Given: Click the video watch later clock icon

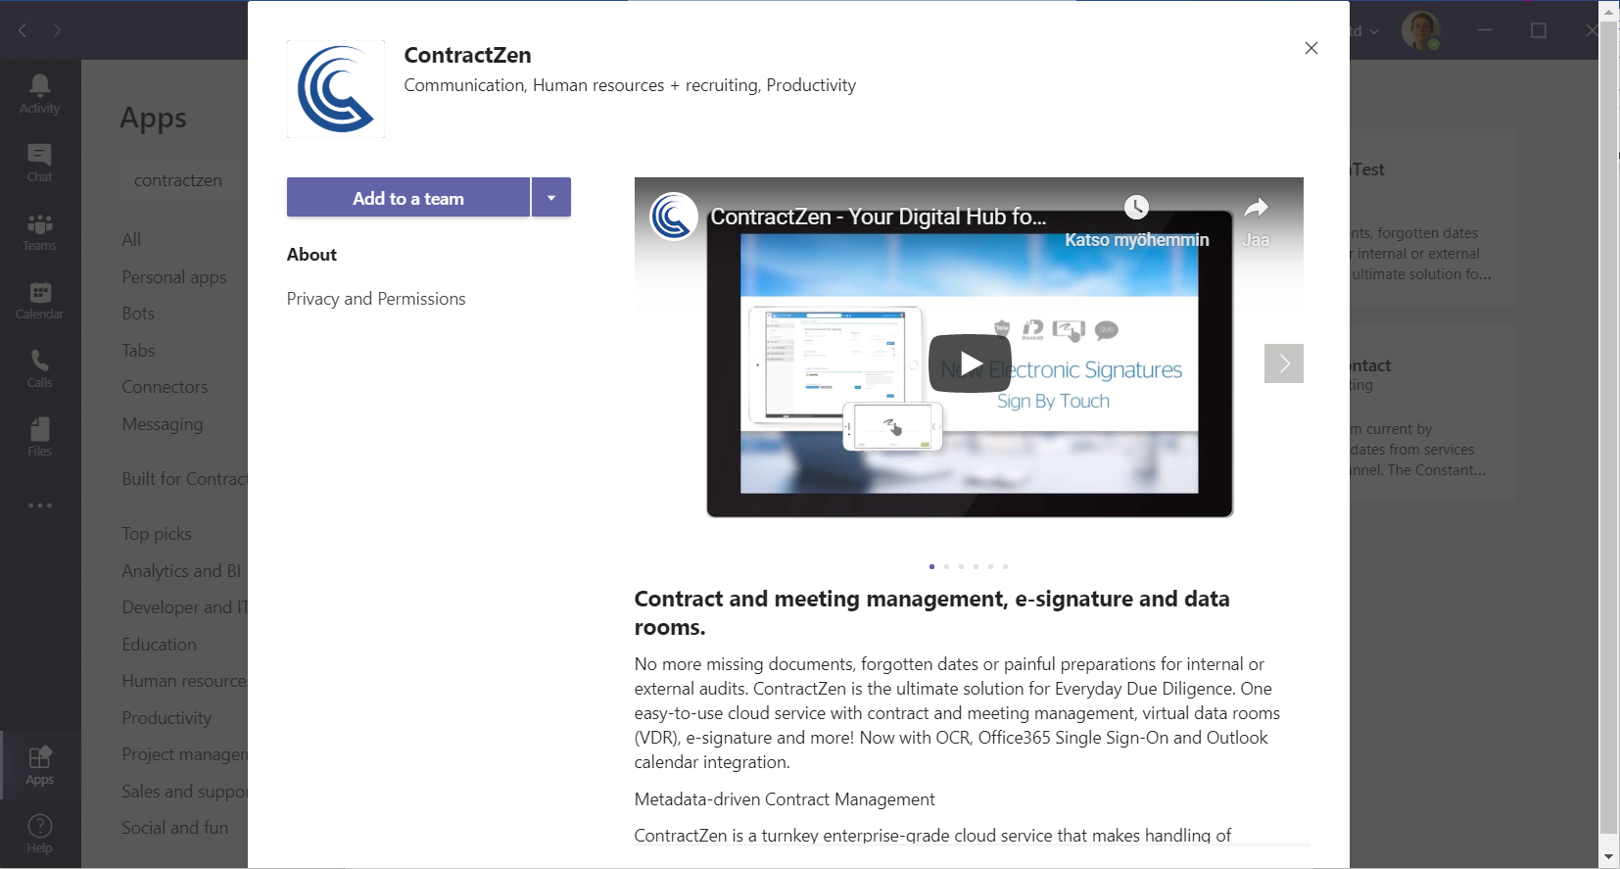Looking at the screenshot, I should [1136, 207].
